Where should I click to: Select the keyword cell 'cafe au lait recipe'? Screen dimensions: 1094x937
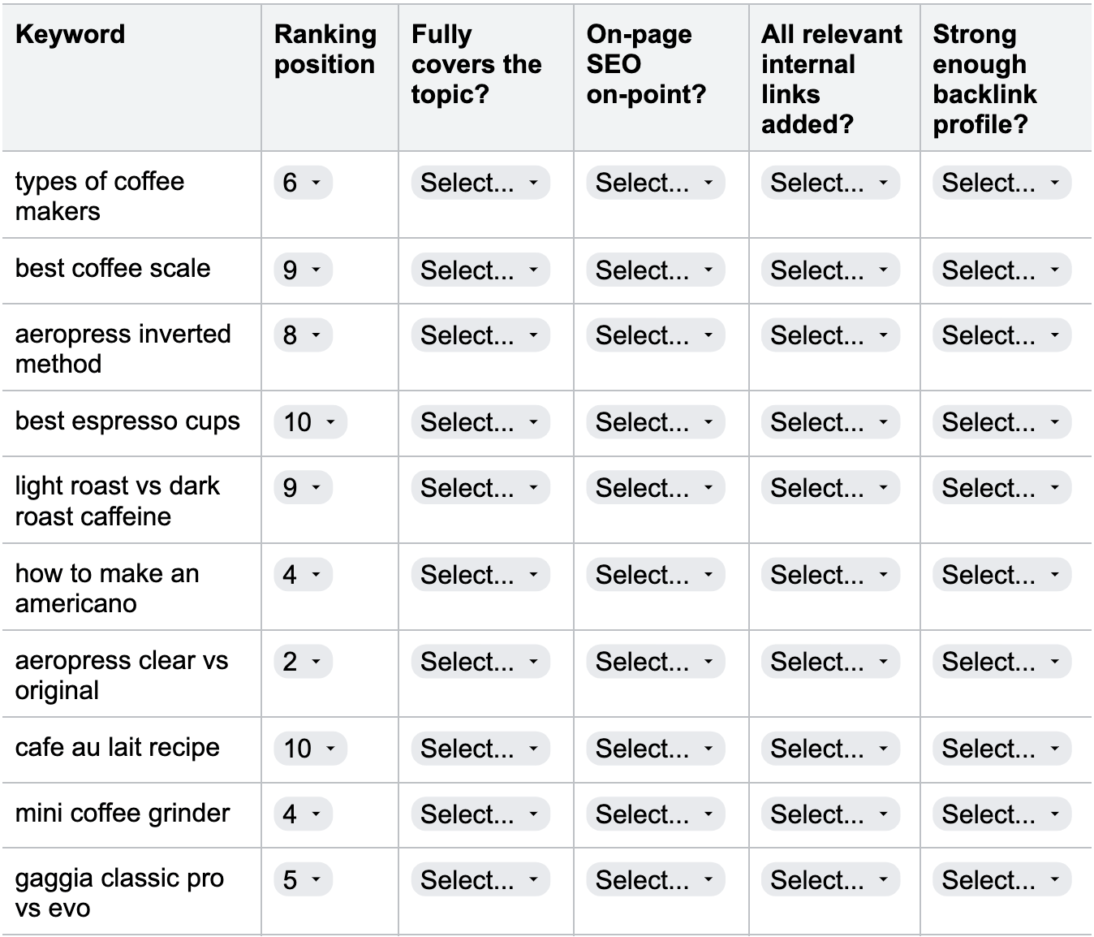tap(112, 748)
